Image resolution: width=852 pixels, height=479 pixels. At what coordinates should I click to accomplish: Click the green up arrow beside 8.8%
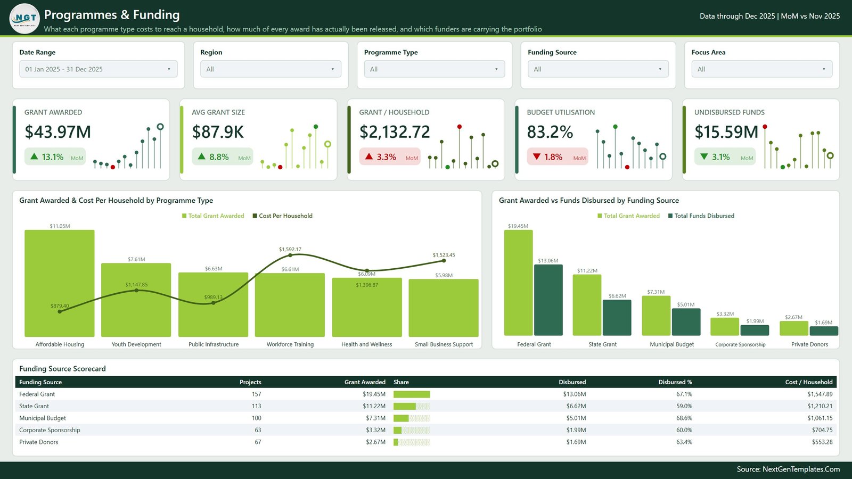(x=201, y=156)
